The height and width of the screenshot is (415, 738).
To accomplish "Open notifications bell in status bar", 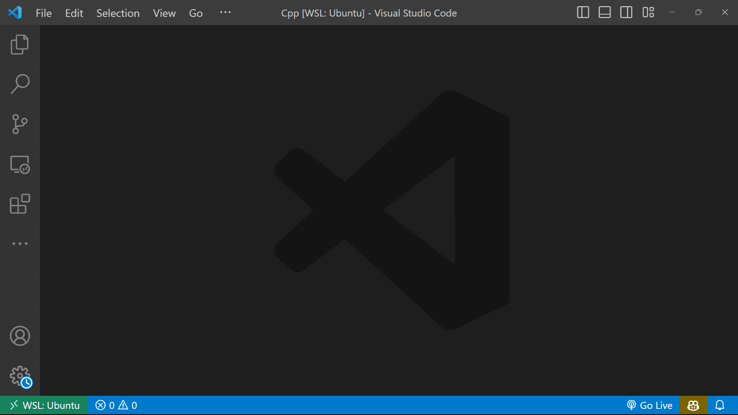I will click(x=720, y=405).
